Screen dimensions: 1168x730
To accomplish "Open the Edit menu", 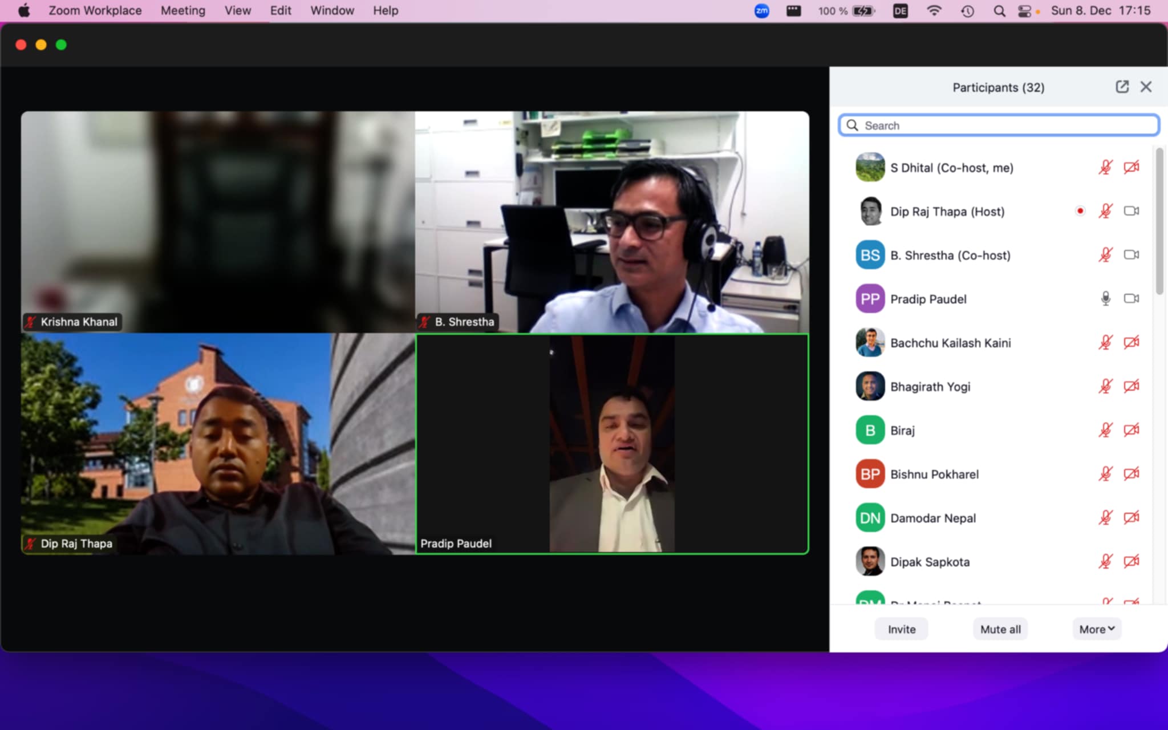I will pos(281,10).
